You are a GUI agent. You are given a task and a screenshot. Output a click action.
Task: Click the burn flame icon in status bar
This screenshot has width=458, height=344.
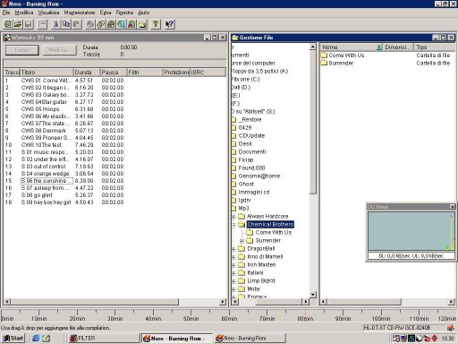tap(451, 328)
